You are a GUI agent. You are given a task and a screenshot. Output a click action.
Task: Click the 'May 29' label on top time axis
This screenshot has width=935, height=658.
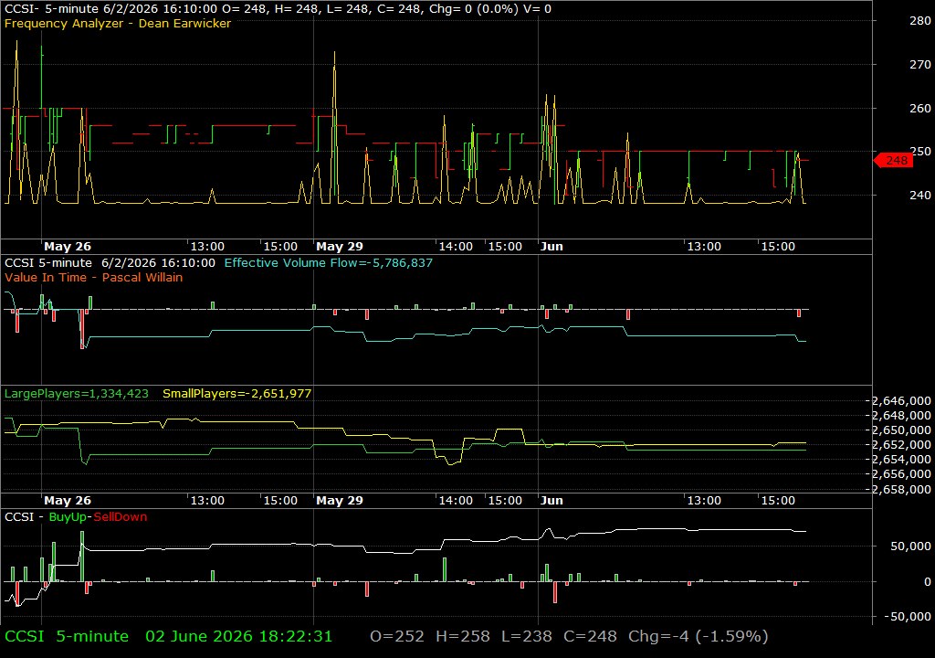[x=340, y=246]
